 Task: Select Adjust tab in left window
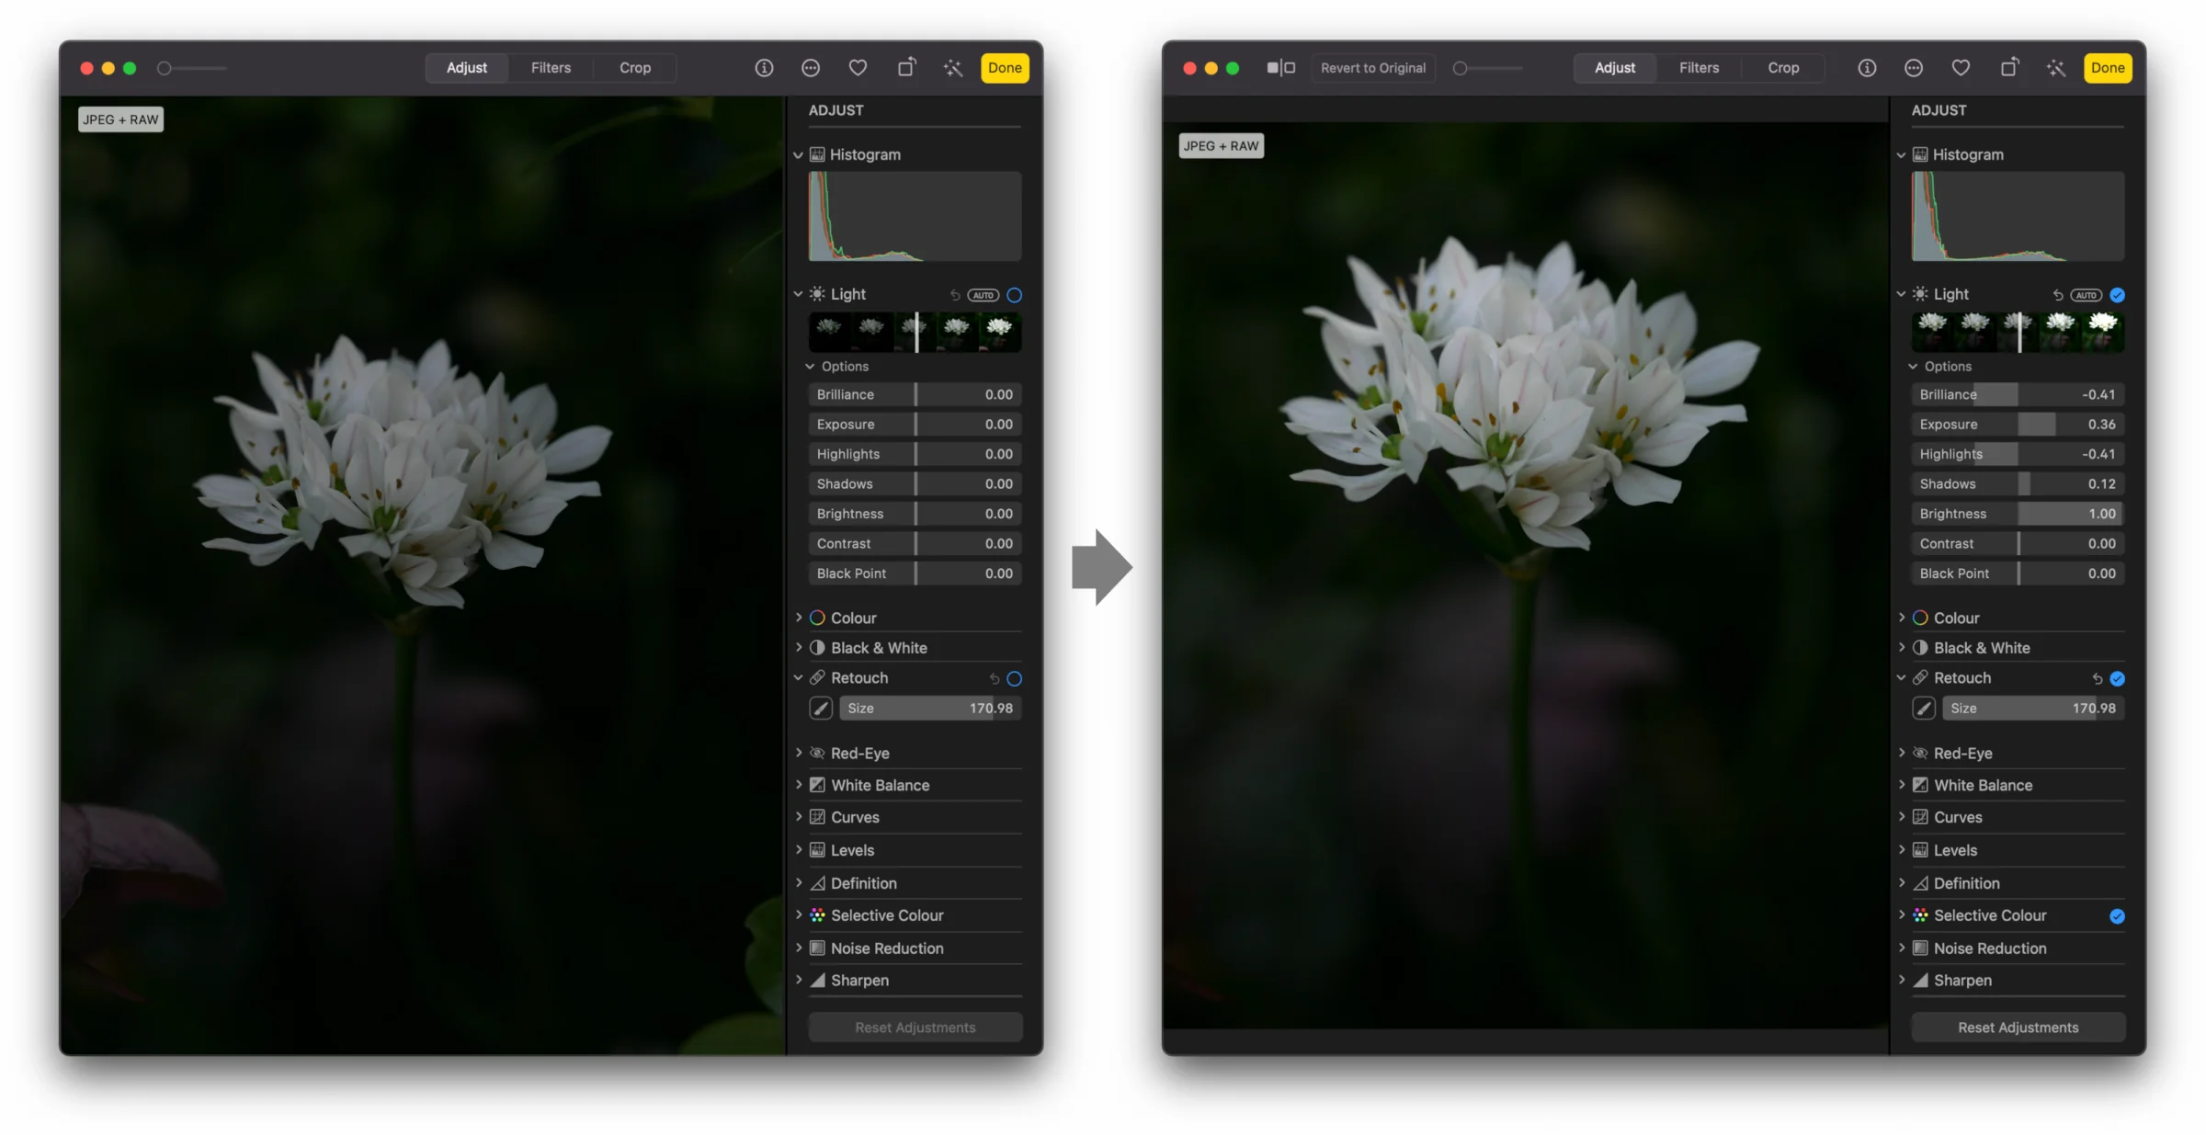pyautogui.click(x=467, y=68)
